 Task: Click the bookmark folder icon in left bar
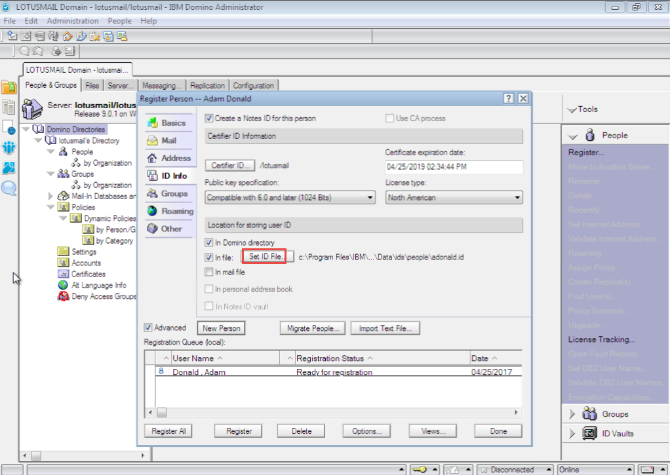click(x=9, y=87)
